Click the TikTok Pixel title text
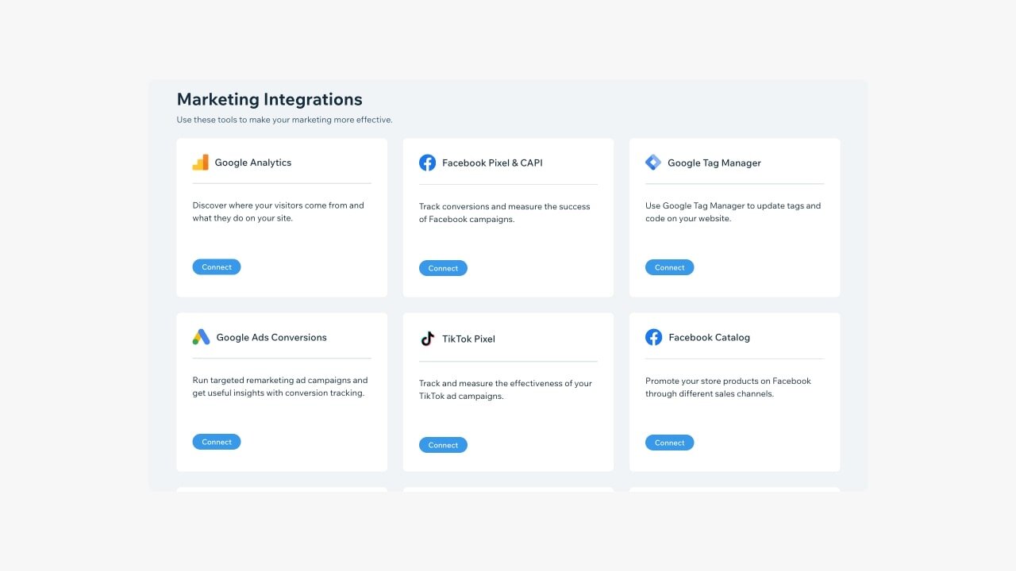The width and height of the screenshot is (1016, 571). pos(468,339)
